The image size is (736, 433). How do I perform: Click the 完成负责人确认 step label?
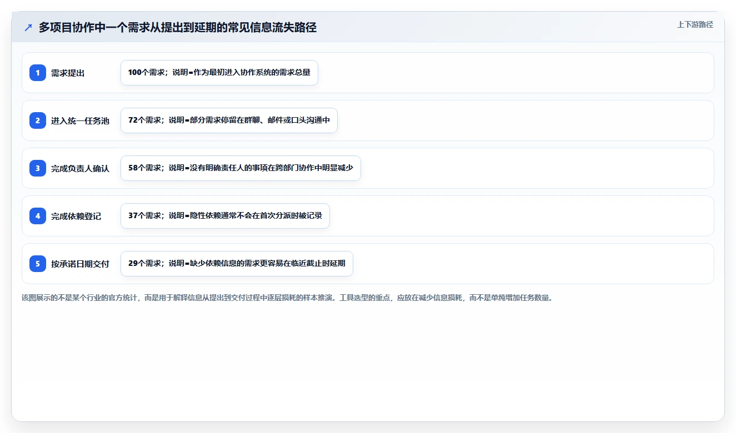click(80, 168)
